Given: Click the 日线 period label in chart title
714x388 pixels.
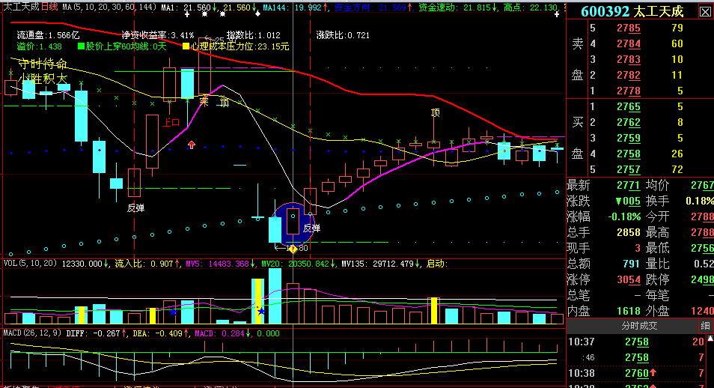Looking at the screenshot, I should pos(49,7).
